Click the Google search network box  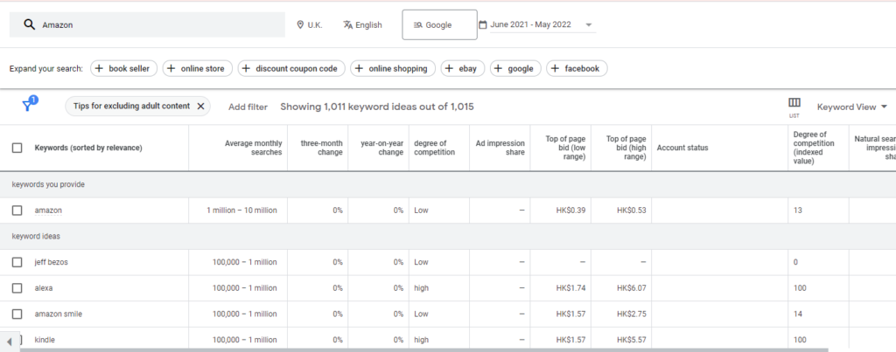(439, 24)
